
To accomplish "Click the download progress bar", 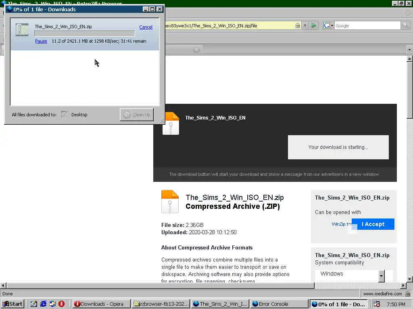I will (x=85, y=33).
